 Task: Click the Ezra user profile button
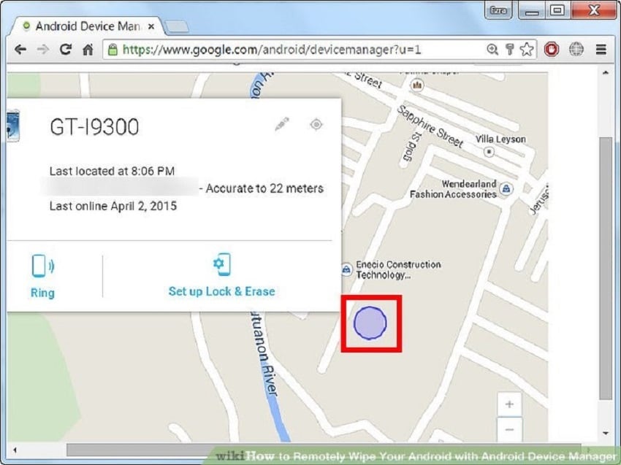point(498,10)
